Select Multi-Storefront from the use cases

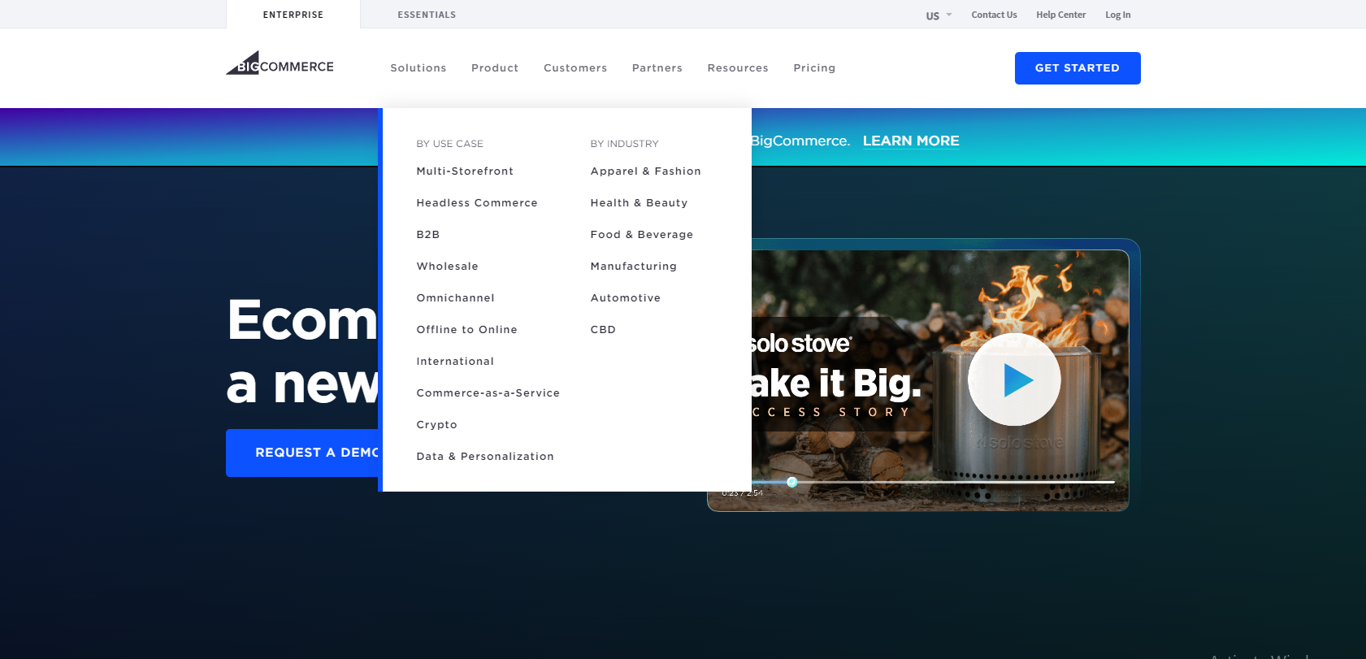(x=465, y=171)
